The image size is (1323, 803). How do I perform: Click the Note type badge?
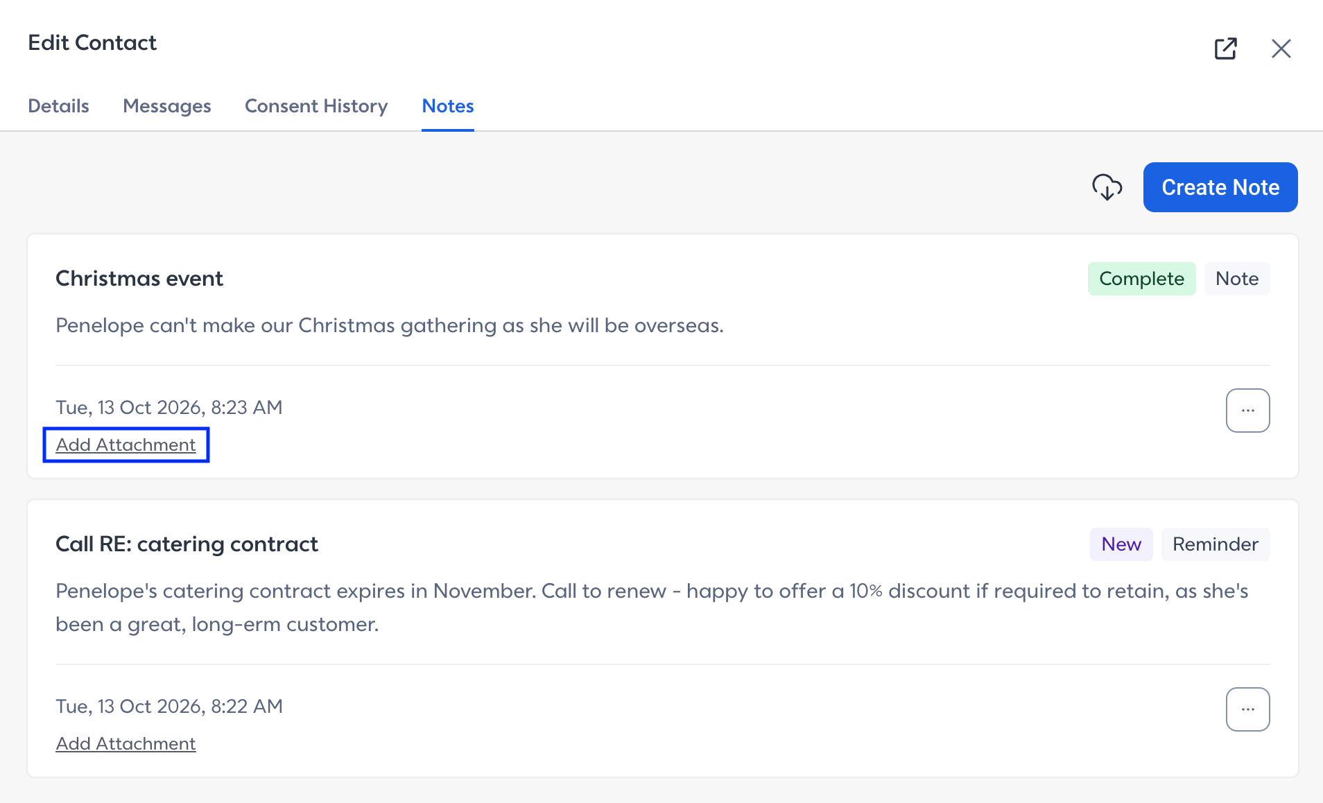1236,279
